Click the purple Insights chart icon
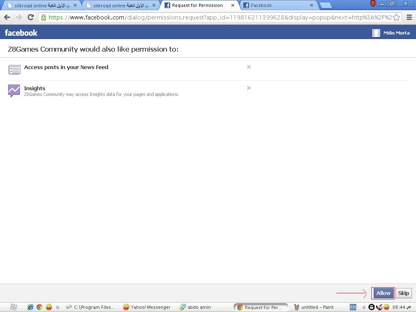This screenshot has height=312, width=416. (x=14, y=91)
